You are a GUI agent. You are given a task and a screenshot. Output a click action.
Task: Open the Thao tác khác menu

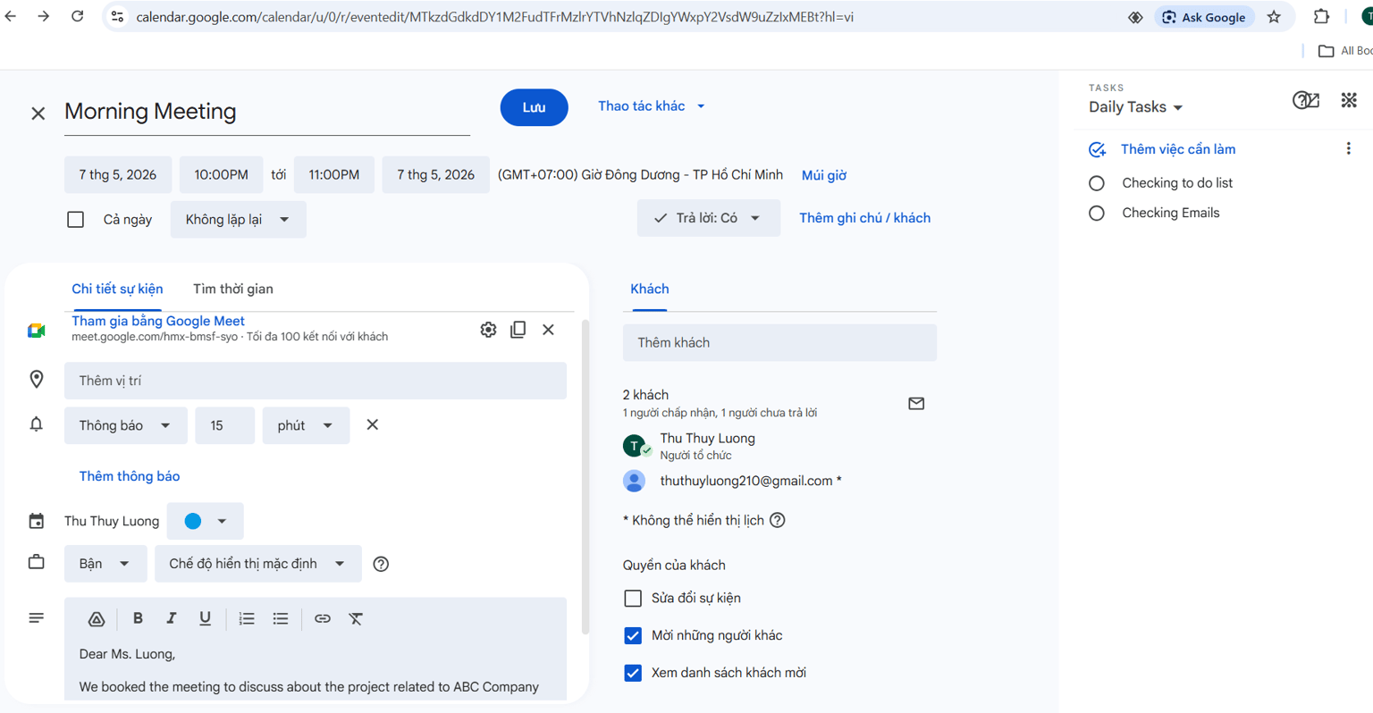652,106
